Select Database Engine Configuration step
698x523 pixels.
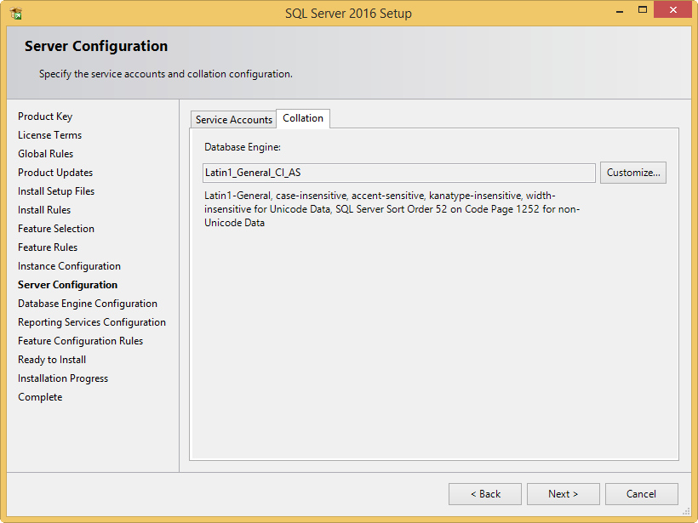88,304
